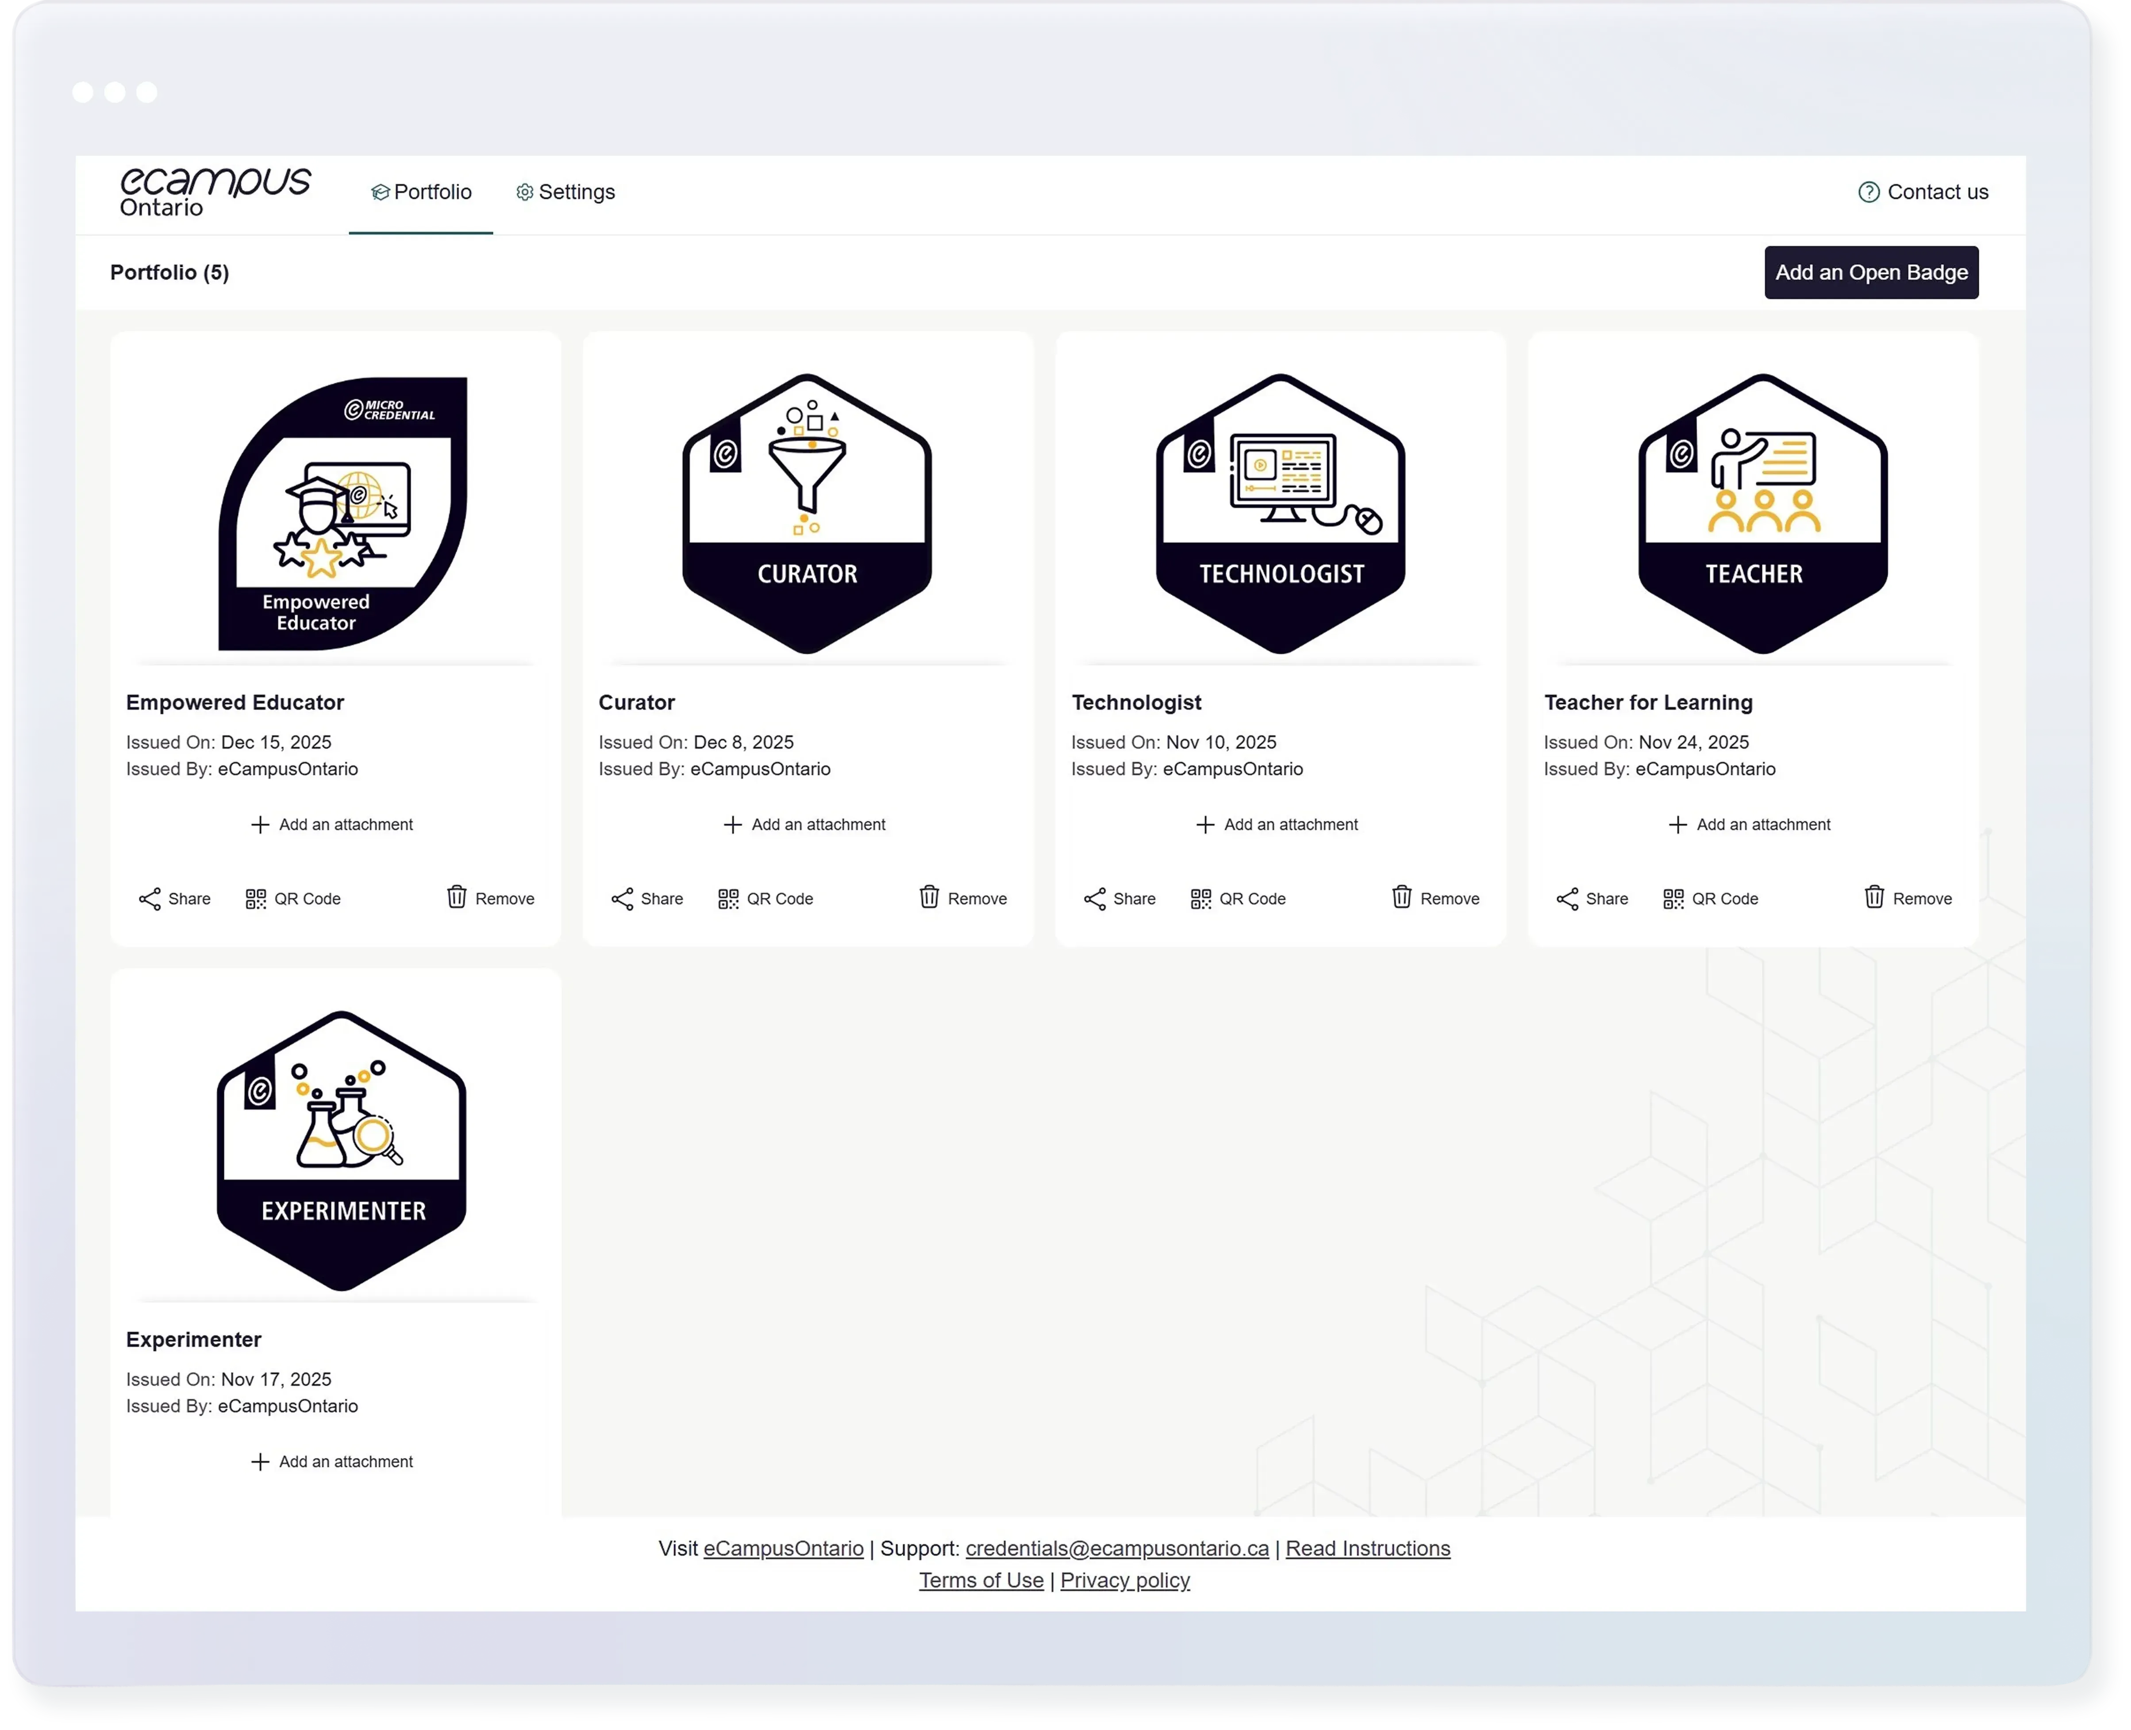Click the Portfolio graduation cap icon
Image resolution: width=2131 pixels, height=1730 pixels.
coord(380,192)
